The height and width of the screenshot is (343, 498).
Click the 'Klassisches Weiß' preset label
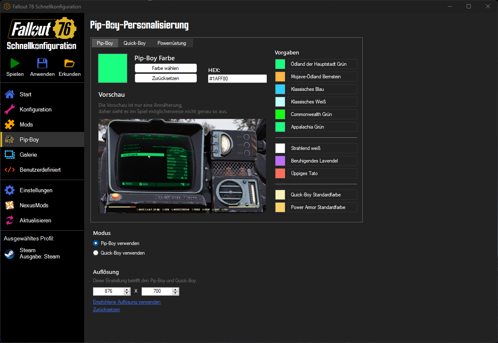pyautogui.click(x=323, y=102)
